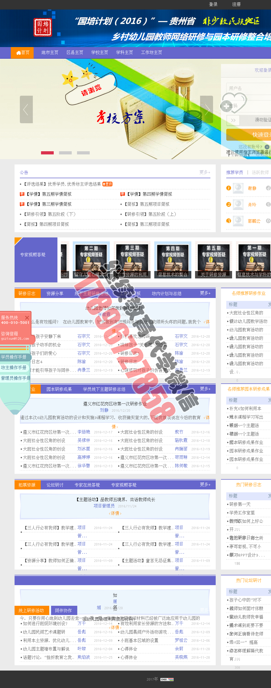This screenshot has height=688, width=271.
Task: Open 遵义市红花岗区坊第一次研修作业 featured title
Action: (x=115, y=404)
